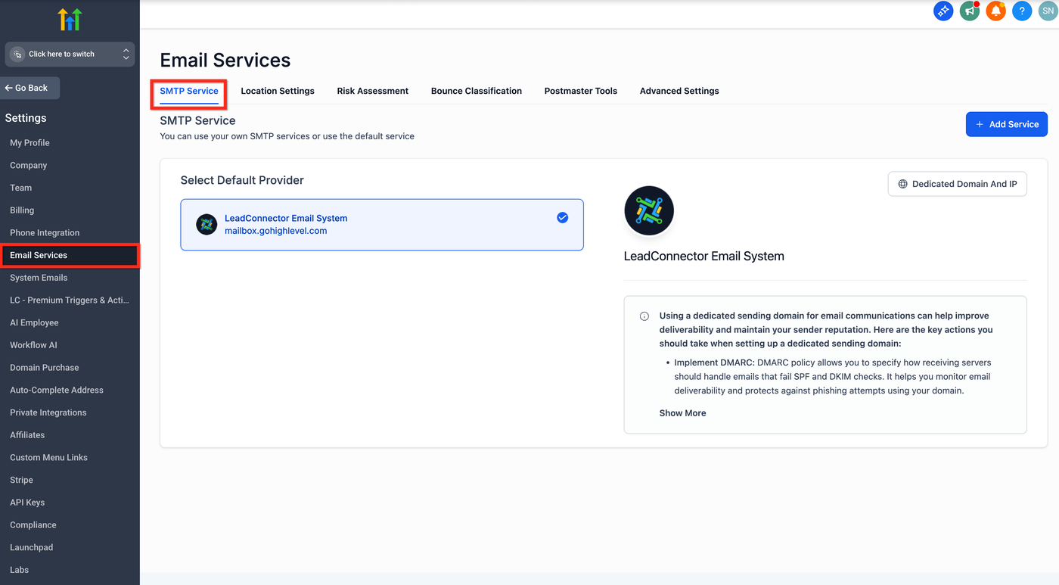The image size is (1059, 585).
Task: Switch to the Location Settings tab
Action: [x=278, y=91]
